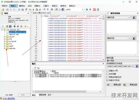Open the 搜索内容 combo box dropdown
Viewport: 139px width, 100px height.
[129, 18]
